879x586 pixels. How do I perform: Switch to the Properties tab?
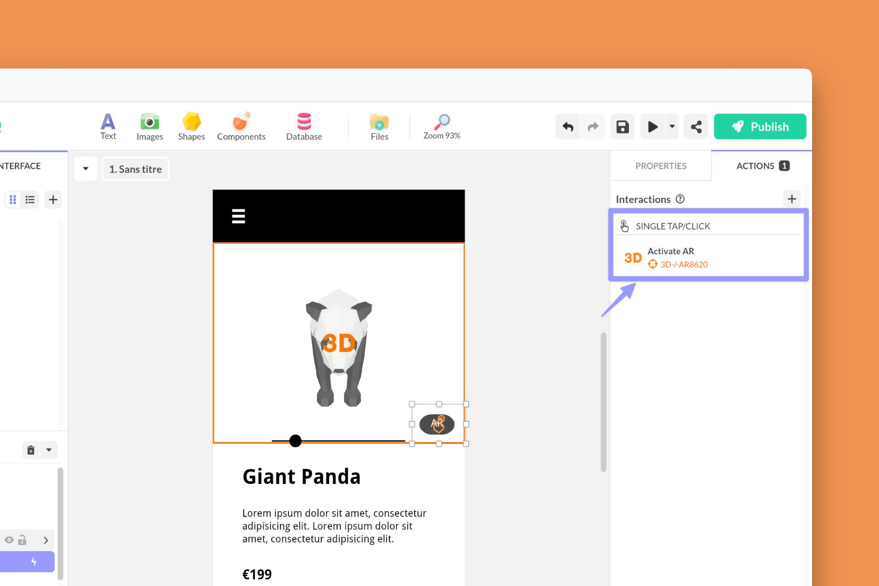(661, 166)
